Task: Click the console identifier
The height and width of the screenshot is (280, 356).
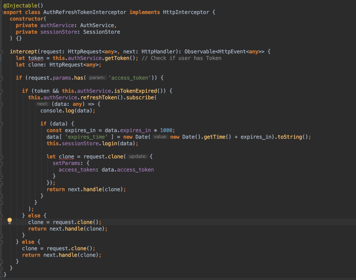Action: coord(51,111)
